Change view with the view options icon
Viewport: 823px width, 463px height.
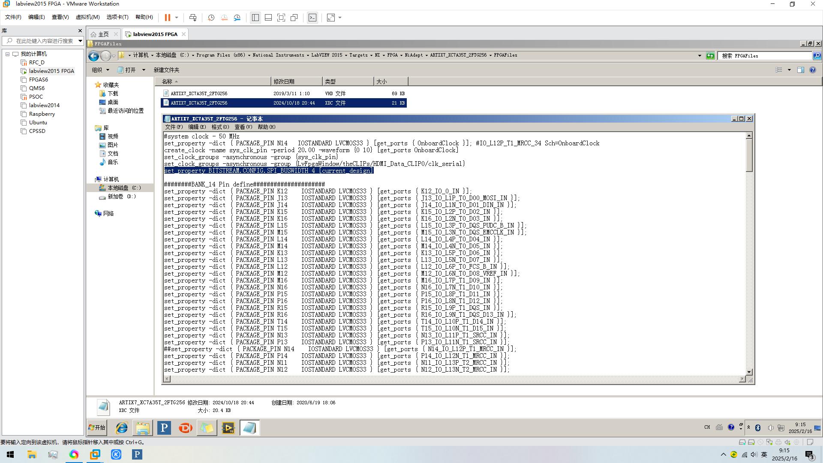pos(779,70)
